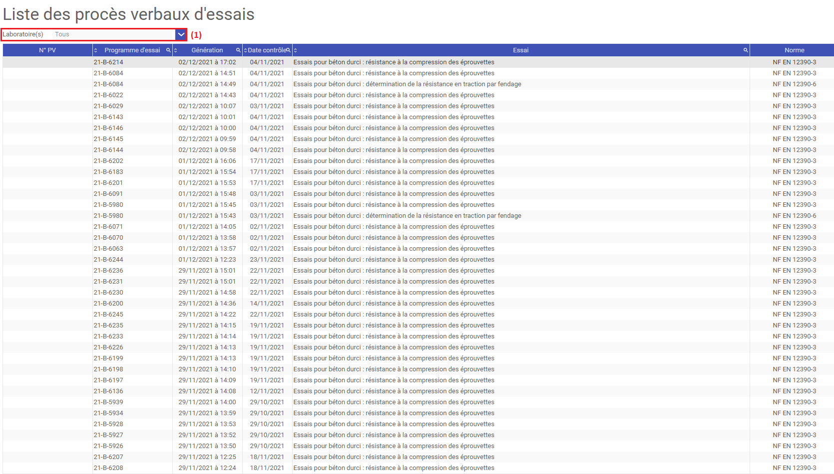834x474 pixels.
Task: Click the Programme d'essai column header label
Action: (x=132, y=50)
